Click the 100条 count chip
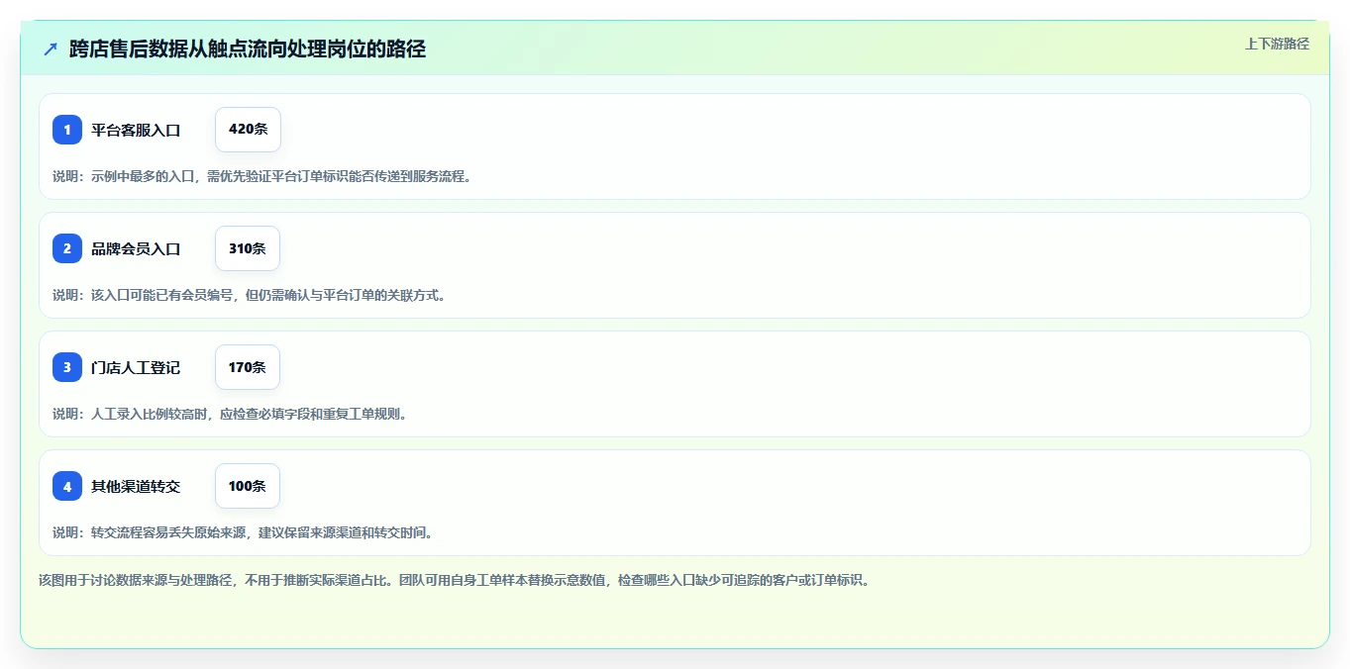 point(248,486)
